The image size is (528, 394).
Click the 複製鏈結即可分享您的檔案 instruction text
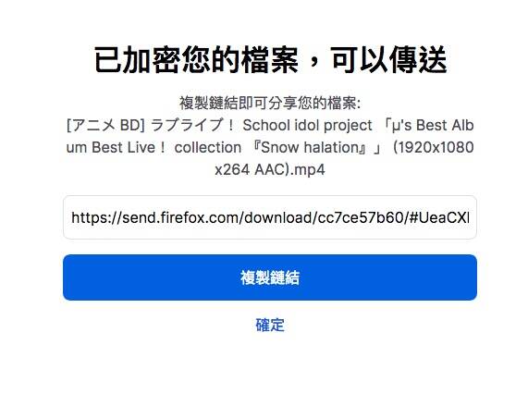[270, 103]
